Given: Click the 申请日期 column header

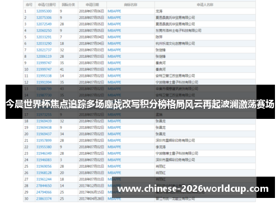Looking at the screenshot, I should pos(92,4).
